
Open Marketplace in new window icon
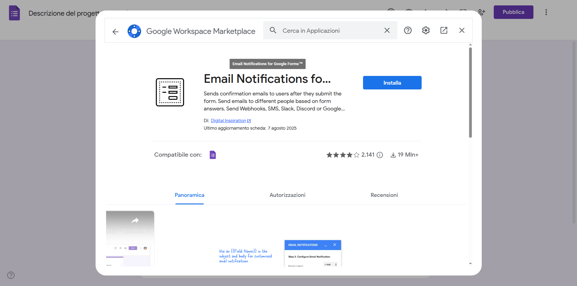pyautogui.click(x=444, y=30)
